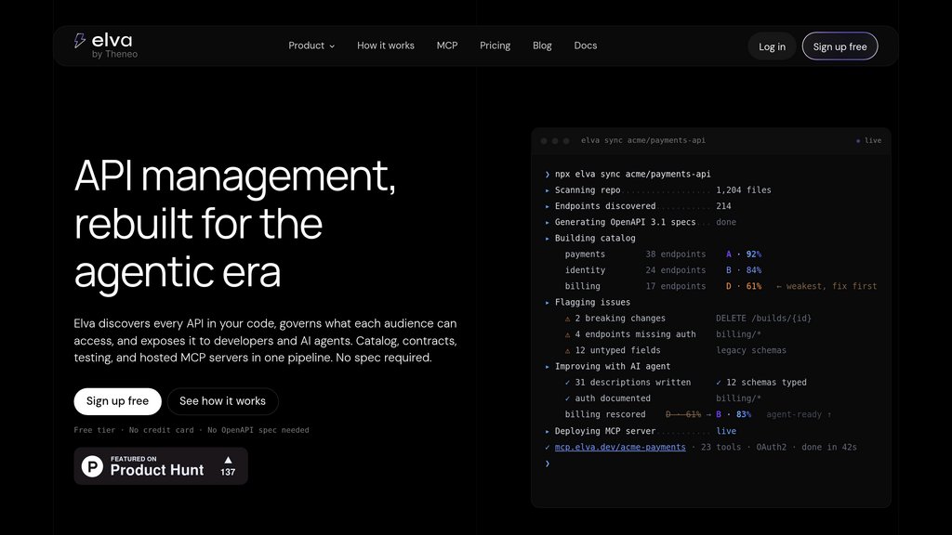Click the terminal window traffic-light dots
Image resolution: width=952 pixels, height=535 pixels.
555,141
